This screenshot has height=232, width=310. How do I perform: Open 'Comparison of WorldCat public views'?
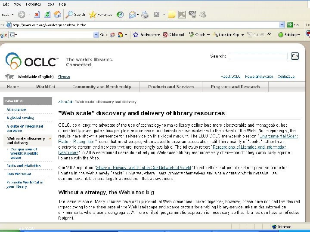(24, 153)
